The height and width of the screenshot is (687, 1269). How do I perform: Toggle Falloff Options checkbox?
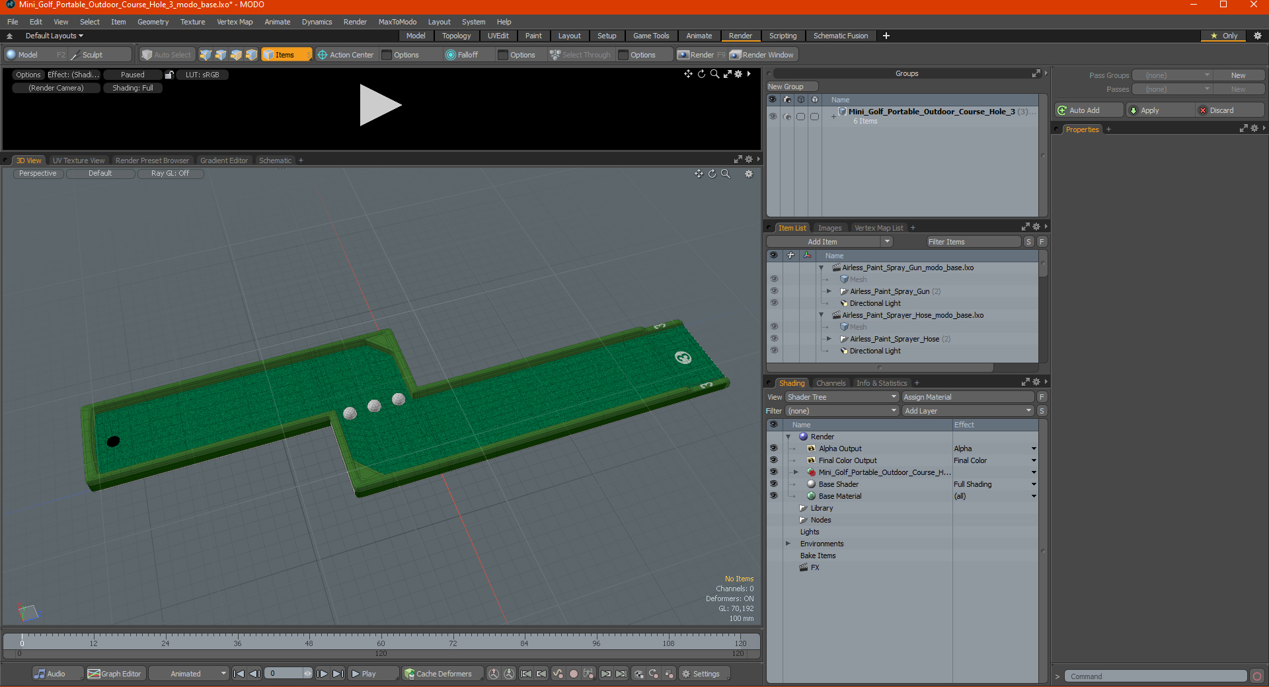click(x=503, y=55)
